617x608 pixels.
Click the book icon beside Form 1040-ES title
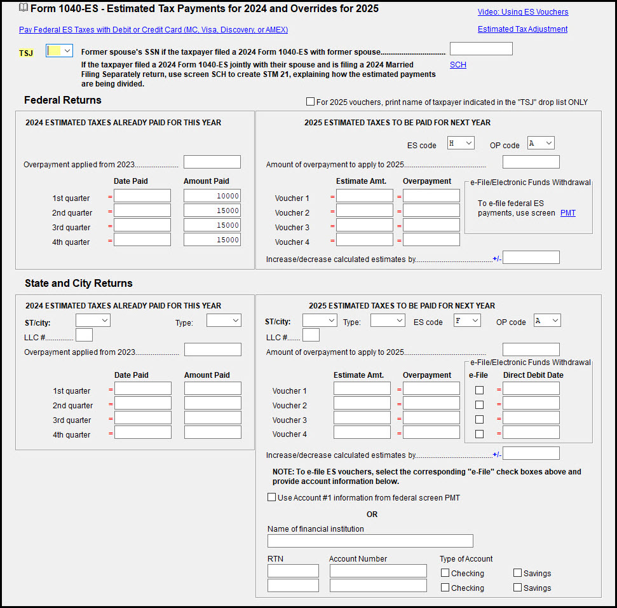coord(24,8)
